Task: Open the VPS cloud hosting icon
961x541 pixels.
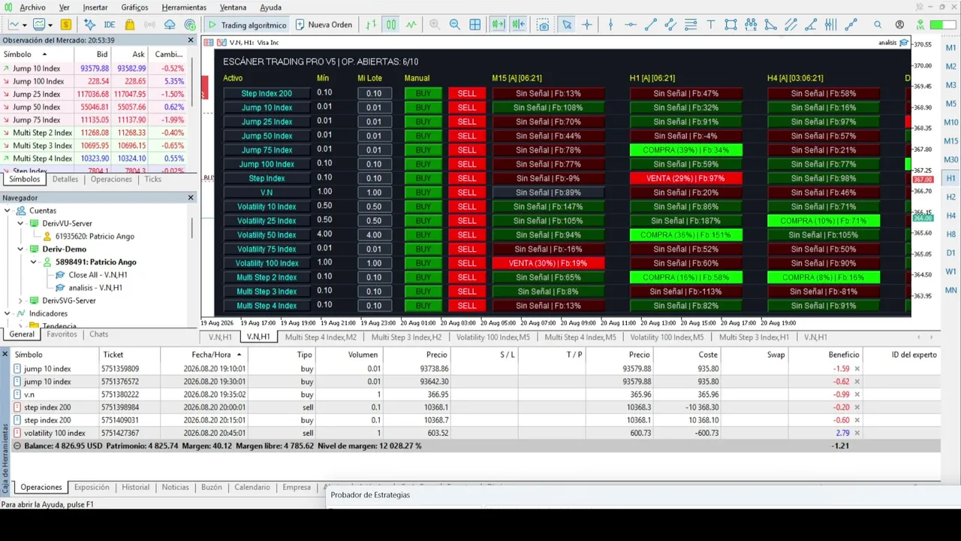Action: coord(170,25)
